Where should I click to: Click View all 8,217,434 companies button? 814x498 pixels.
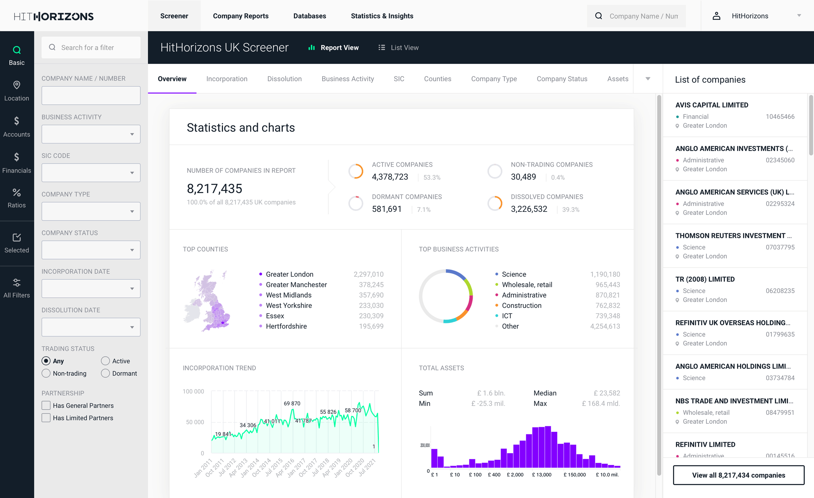point(738,475)
